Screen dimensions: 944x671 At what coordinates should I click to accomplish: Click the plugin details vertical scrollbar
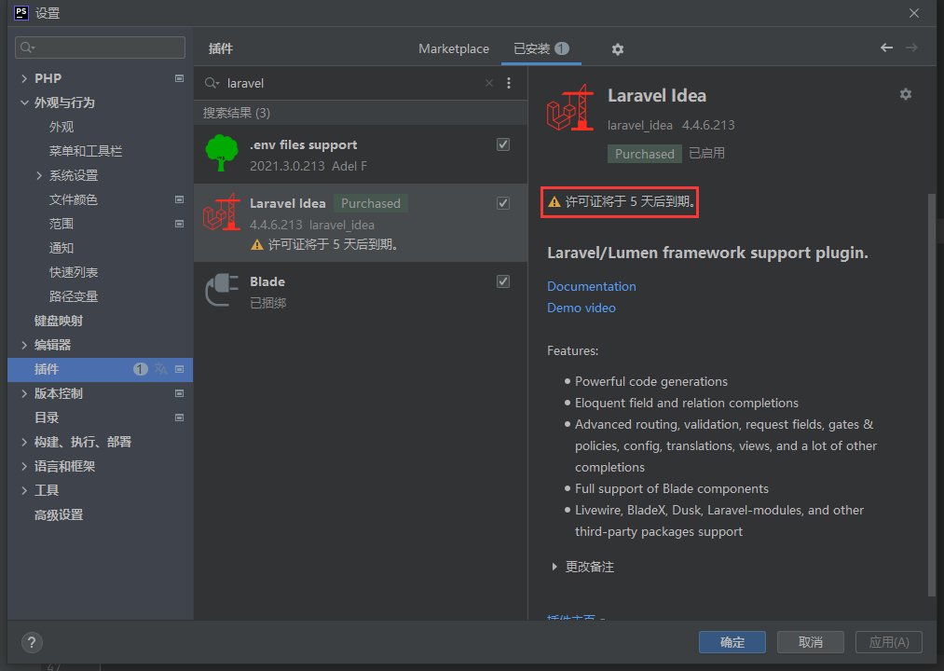pyautogui.click(x=932, y=394)
